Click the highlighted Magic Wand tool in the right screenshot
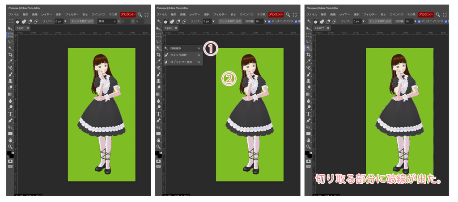This screenshot has width=458, height=202. (x=308, y=48)
